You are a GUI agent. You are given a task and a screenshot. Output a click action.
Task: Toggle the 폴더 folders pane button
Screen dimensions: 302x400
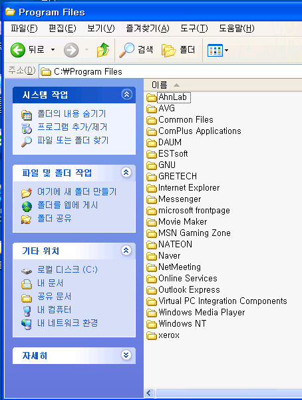[x=178, y=49]
